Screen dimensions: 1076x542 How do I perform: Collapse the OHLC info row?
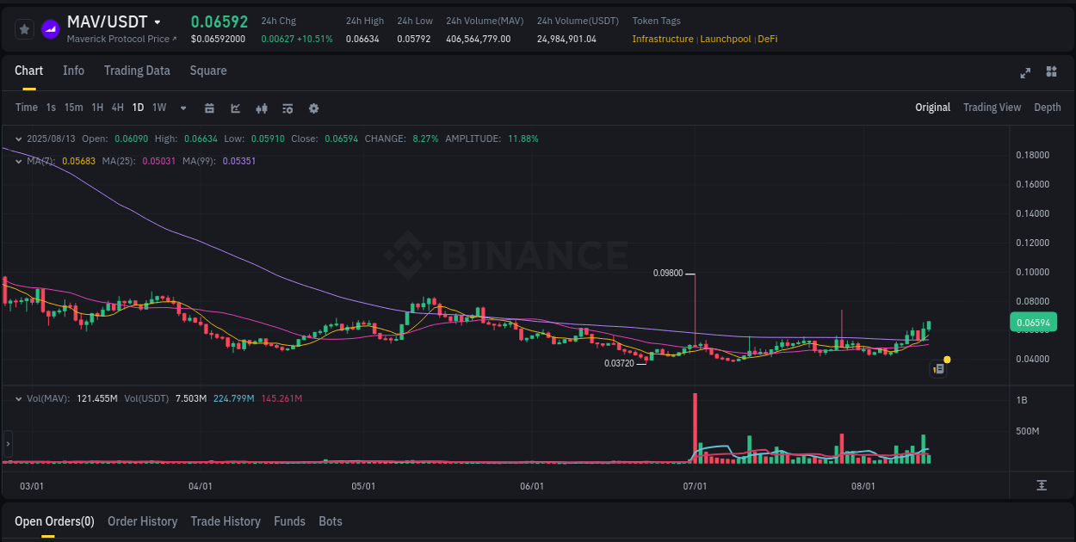pos(19,138)
